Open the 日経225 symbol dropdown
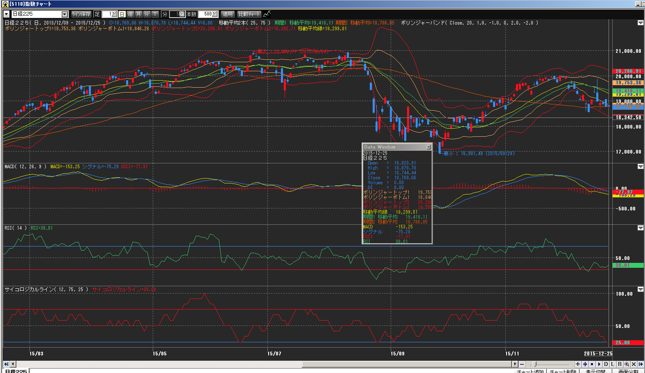Image resolution: width=645 pixels, height=373 pixels. point(64,14)
